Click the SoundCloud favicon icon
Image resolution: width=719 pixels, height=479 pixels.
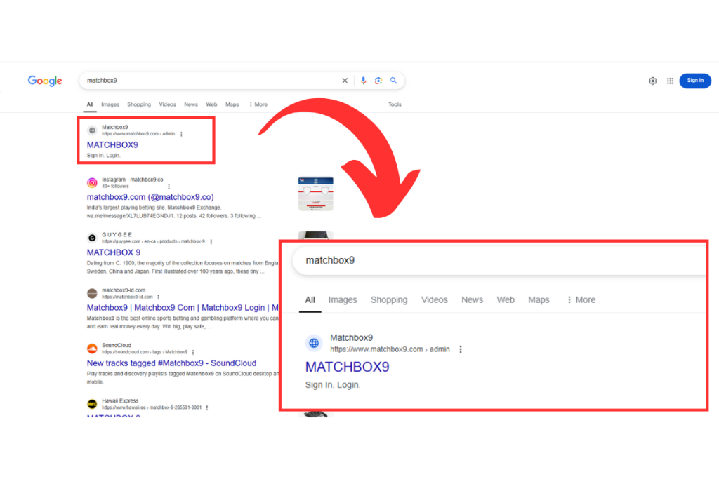[x=92, y=349]
